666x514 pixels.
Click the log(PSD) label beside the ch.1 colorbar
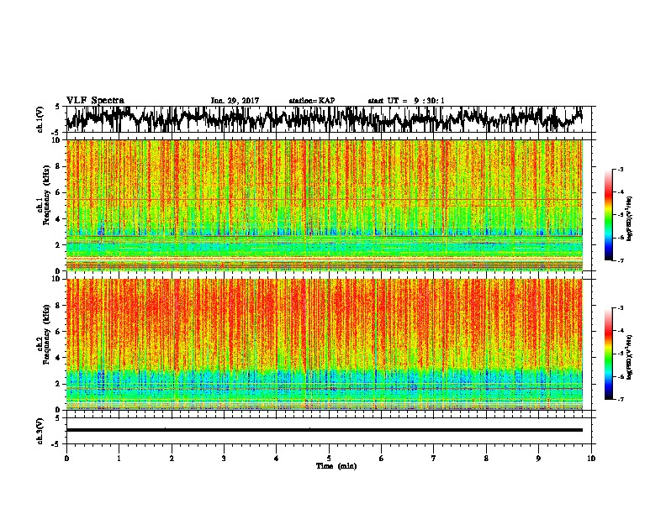tap(629, 218)
